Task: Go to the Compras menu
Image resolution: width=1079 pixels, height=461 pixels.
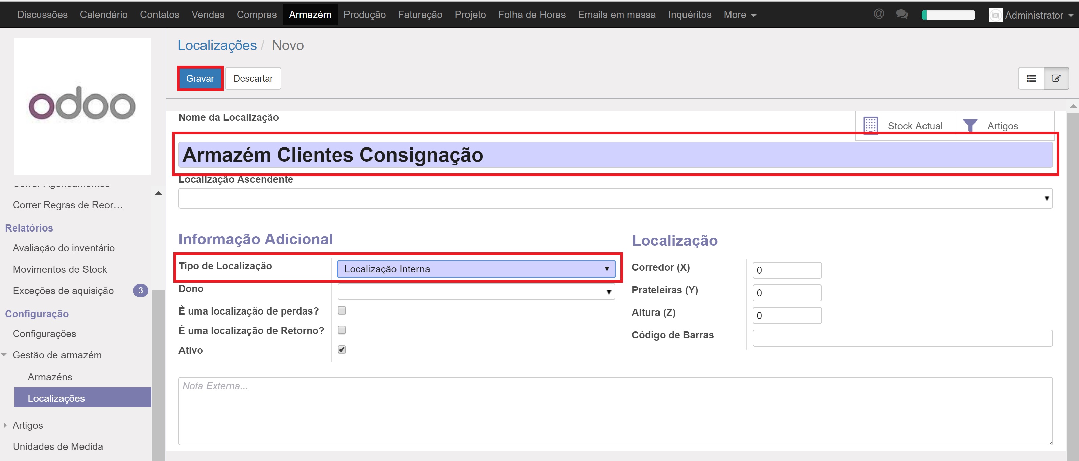Action: [x=256, y=15]
